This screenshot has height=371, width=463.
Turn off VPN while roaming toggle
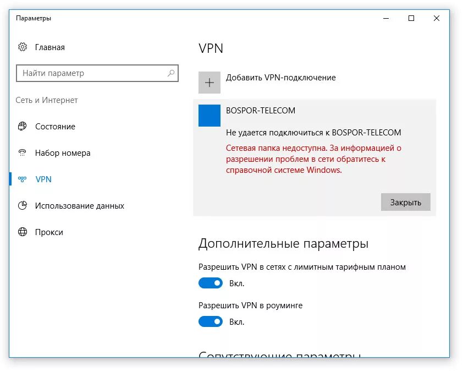pyautogui.click(x=210, y=321)
